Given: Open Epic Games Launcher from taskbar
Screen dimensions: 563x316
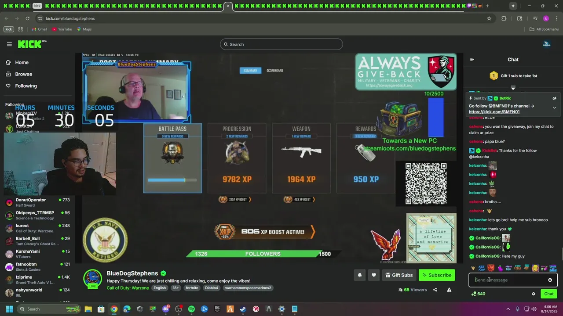Looking at the screenshot, I should 217,309.
